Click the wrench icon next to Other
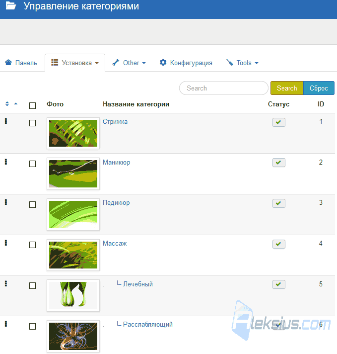 116,62
